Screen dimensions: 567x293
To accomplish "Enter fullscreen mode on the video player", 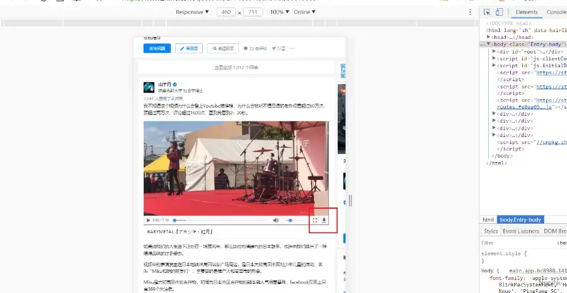I will tap(315, 220).
